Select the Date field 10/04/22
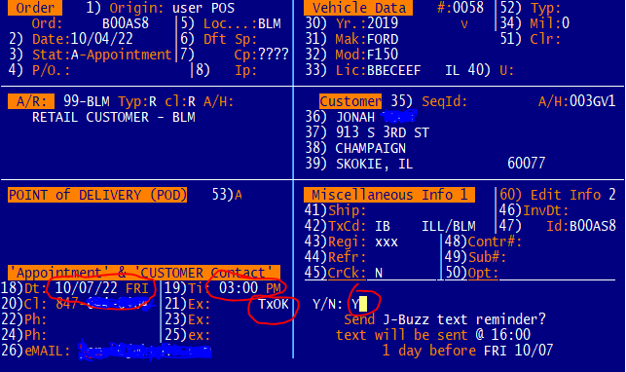 tap(102, 39)
